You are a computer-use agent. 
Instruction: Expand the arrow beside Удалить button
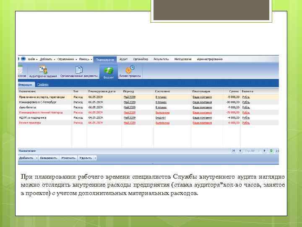pos(95,158)
